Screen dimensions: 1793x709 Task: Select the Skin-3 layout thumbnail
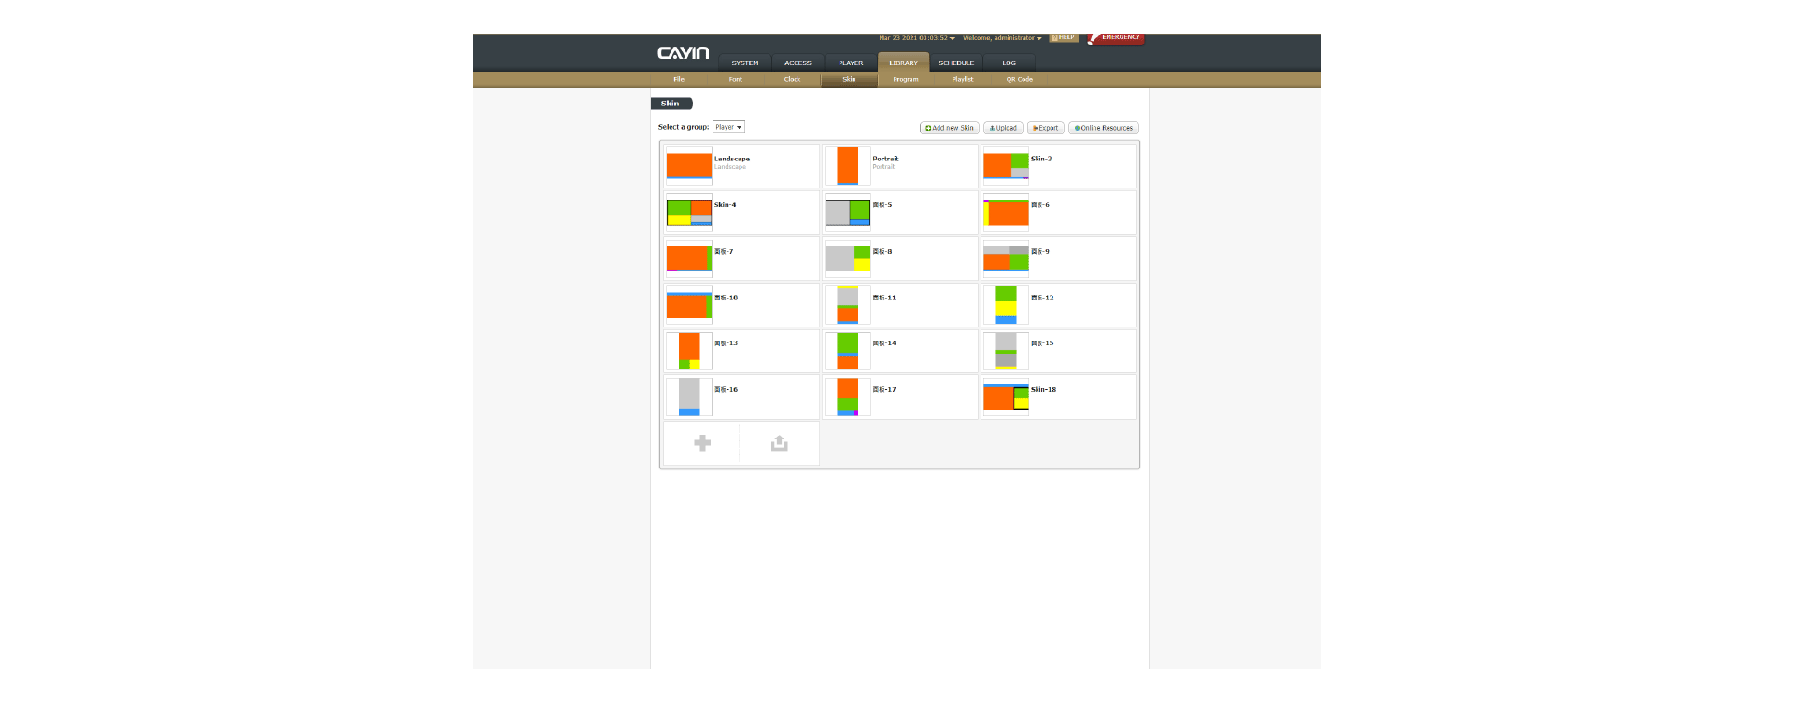pos(1006,166)
